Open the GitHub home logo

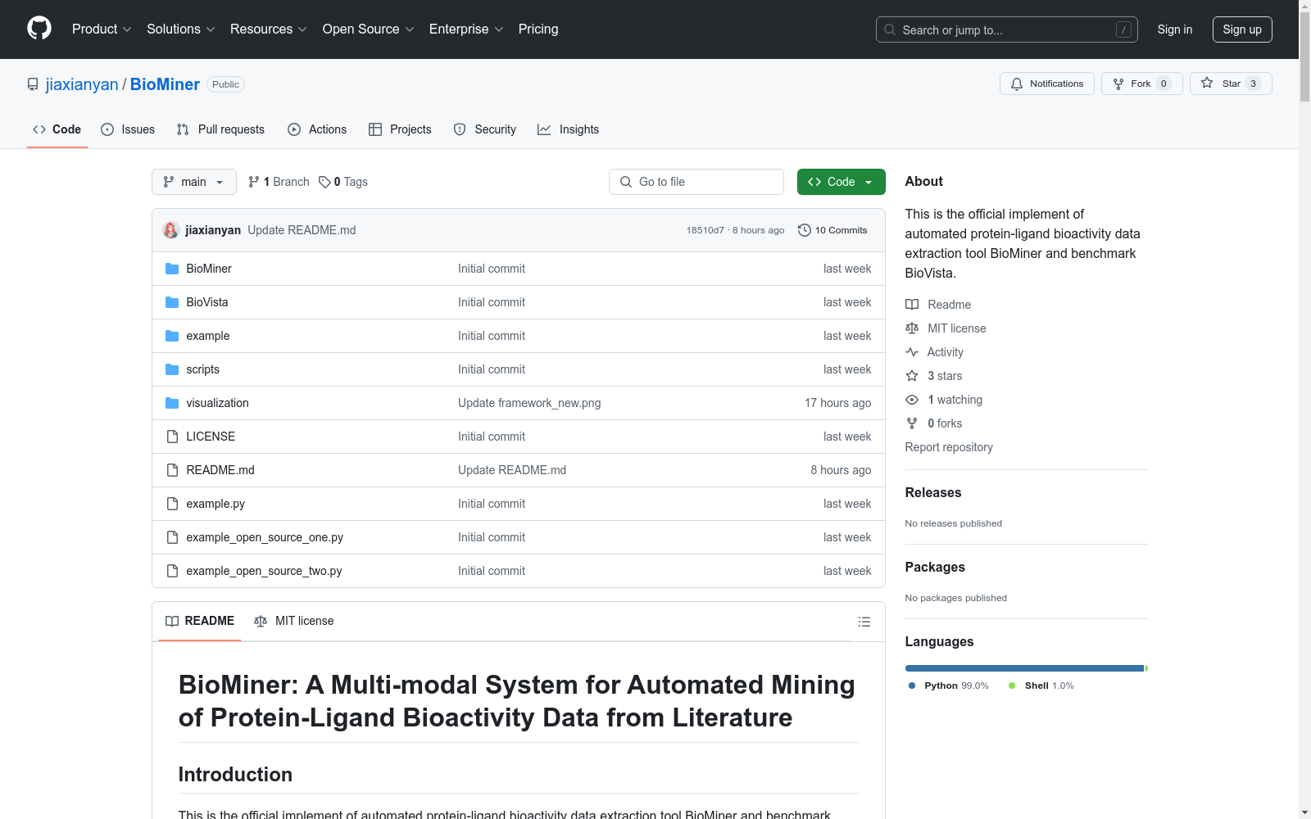39,29
